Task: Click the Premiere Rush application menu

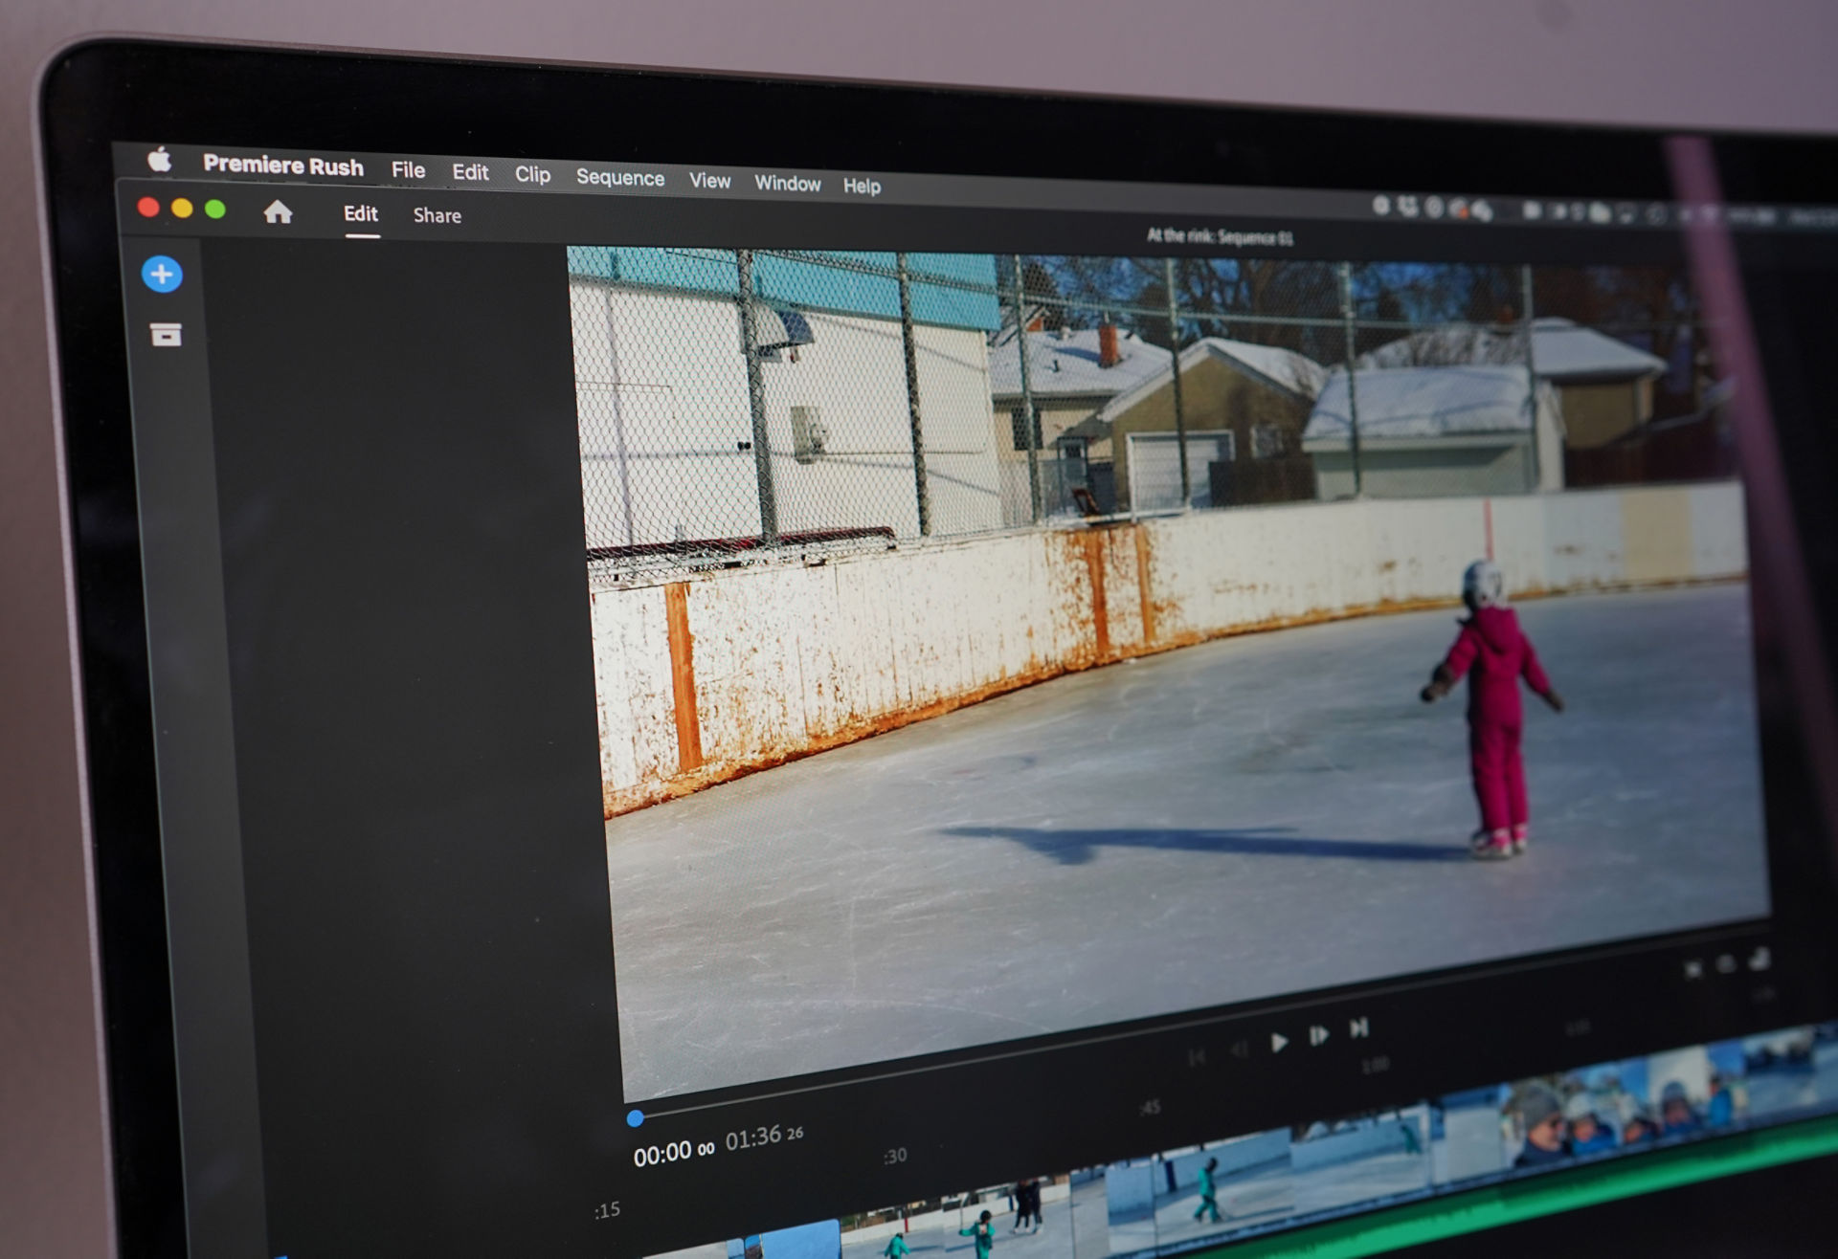Action: tap(283, 166)
